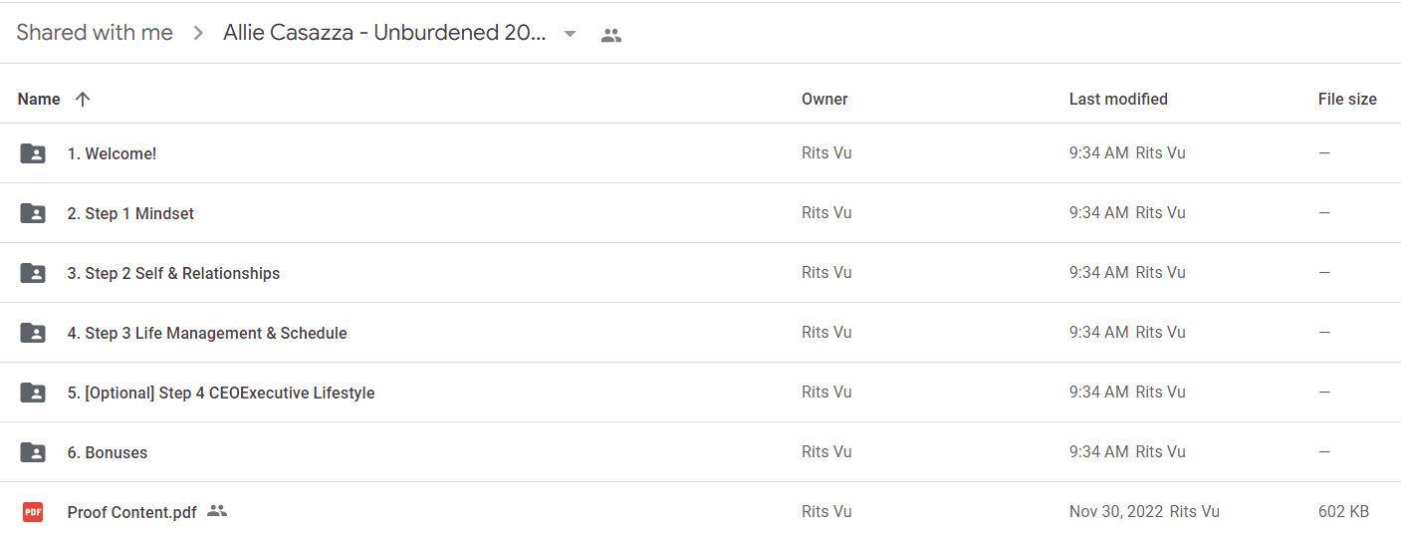Screen dimensions: 1401x534
Task: Sort by Last modified column header
Action: pyautogui.click(x=1118, y=99)
